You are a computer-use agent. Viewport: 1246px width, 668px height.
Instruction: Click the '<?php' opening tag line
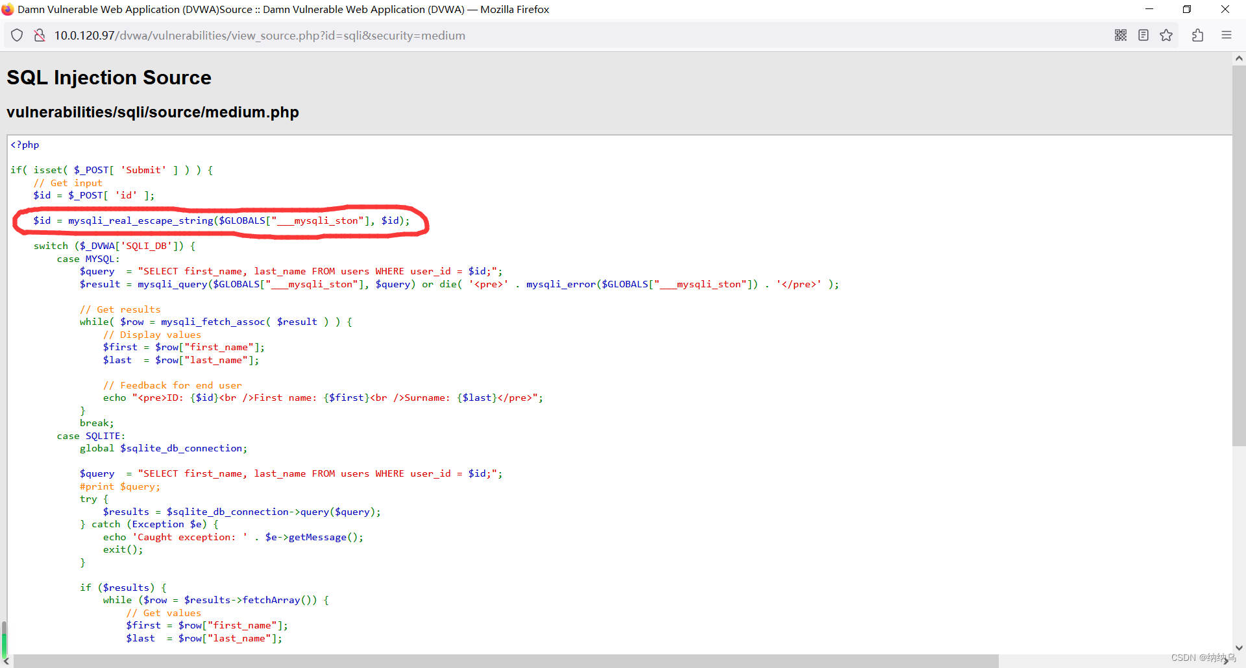pyautogui.click(x=25, y=145)
